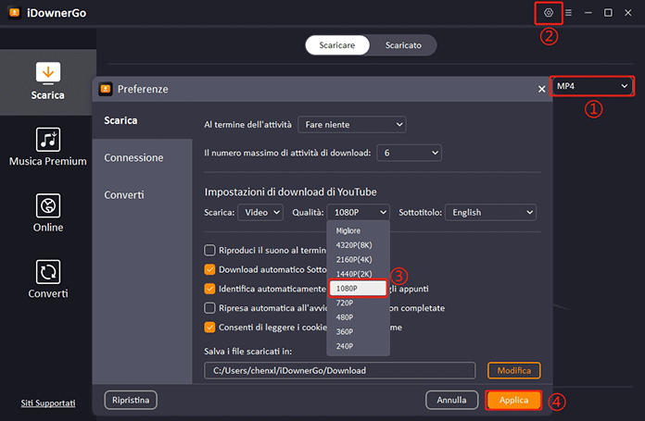Screen dimensions: 645x421
Task: Collapse the Qualità 1080P dropdown
Action: [359, 212]
